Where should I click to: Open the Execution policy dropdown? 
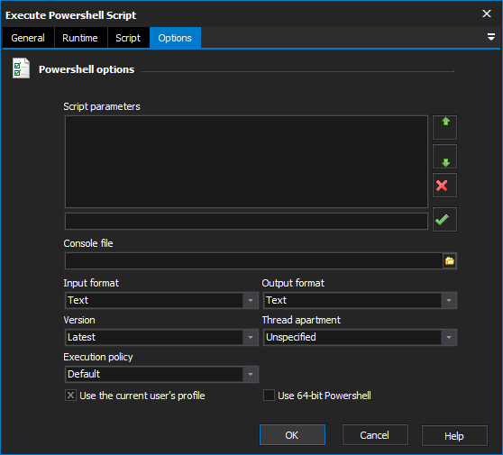(161, 374)
